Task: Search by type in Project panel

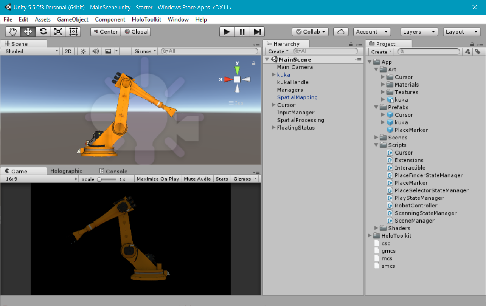Action: click(468, 51)
